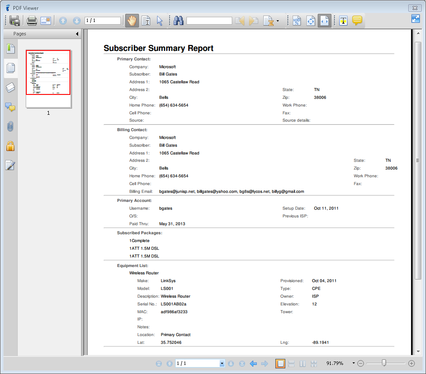Click next page button in status bar
Image resolution: width=426 pixels, height=374 pixels.
click(231, 363)
